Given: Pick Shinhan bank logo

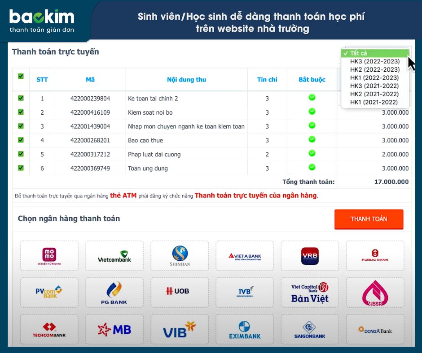Looking at the screenshot, I should click(x=180, y=255).
